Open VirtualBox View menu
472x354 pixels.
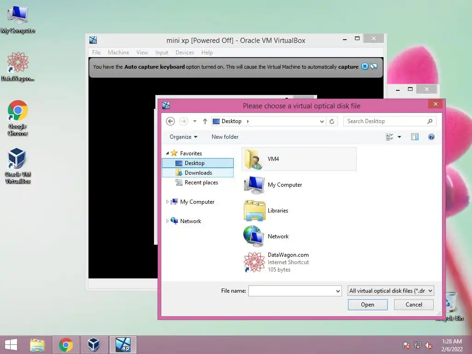point(142,53)
